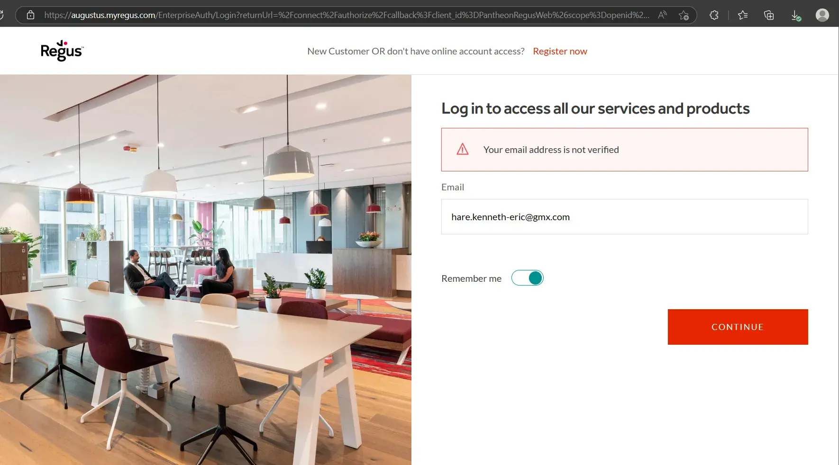Reload the page with the refresh icon
This screenshot has width=839, height=465.
click(x=1, y=15)
